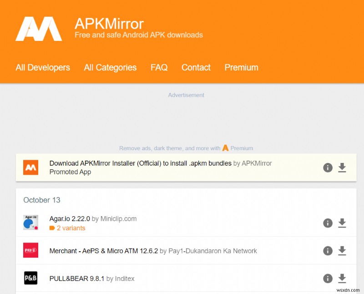This screenshot has width=364, height=294.
Task: Open info for the APKMirror Installer promoted app
Action: click(328, 167)
